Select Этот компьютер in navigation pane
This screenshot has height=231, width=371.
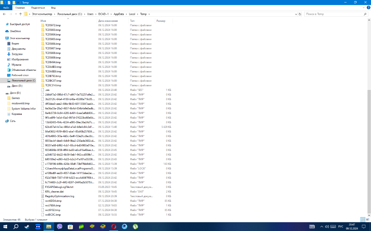point(20,38)
